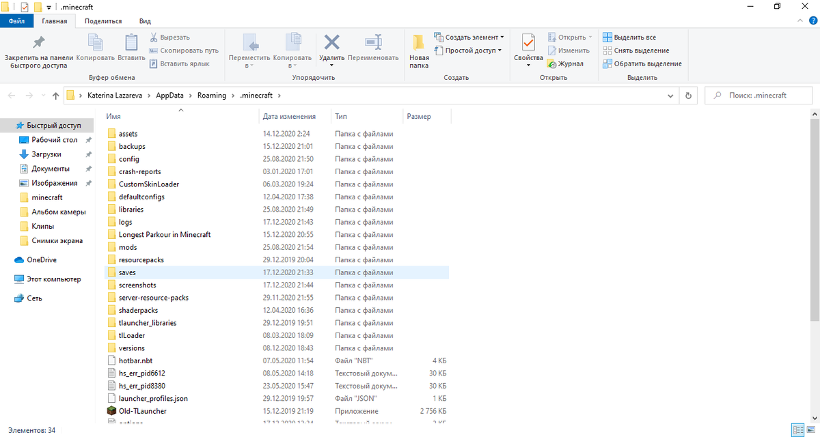Open Быстрый доступ in the navigation pane

(x=47, y=126)
